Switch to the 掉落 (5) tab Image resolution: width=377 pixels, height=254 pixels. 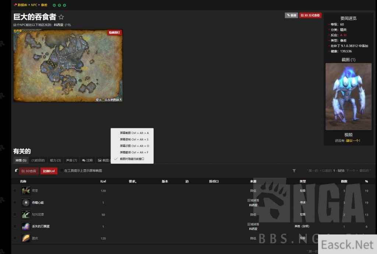click(21, 160)
